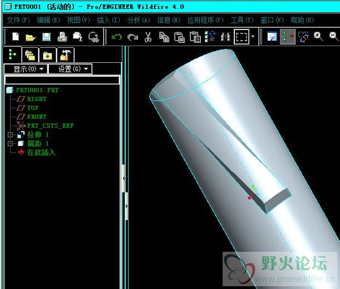
Task: Open the selection box dropdown arrow
Action: coord(253,36)
